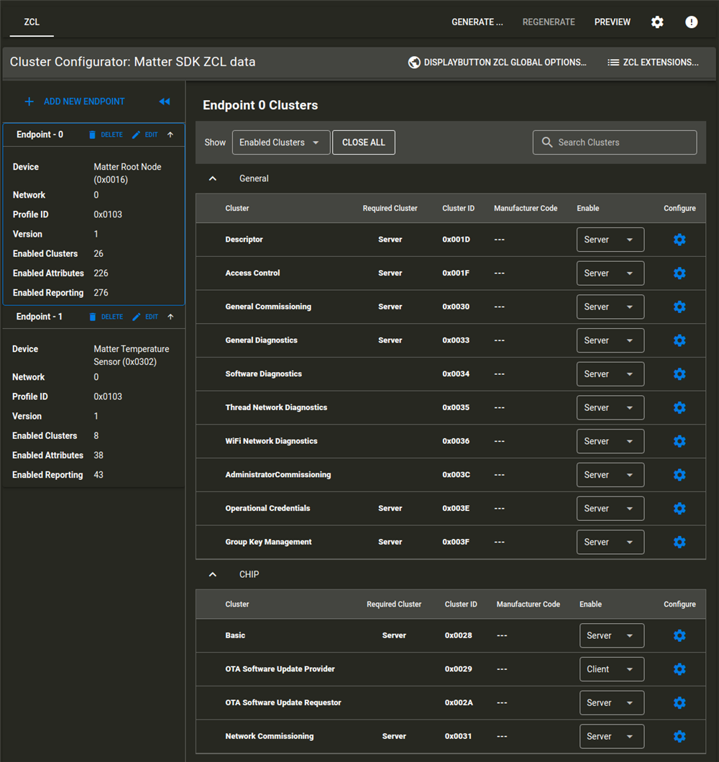Click PREVIEW in the top bar
The height and width of the screenshot is (762, 719).
(612, 22)
